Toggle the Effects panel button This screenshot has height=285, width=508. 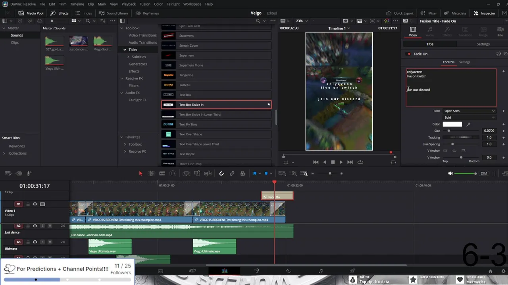(x=60, y=13)
